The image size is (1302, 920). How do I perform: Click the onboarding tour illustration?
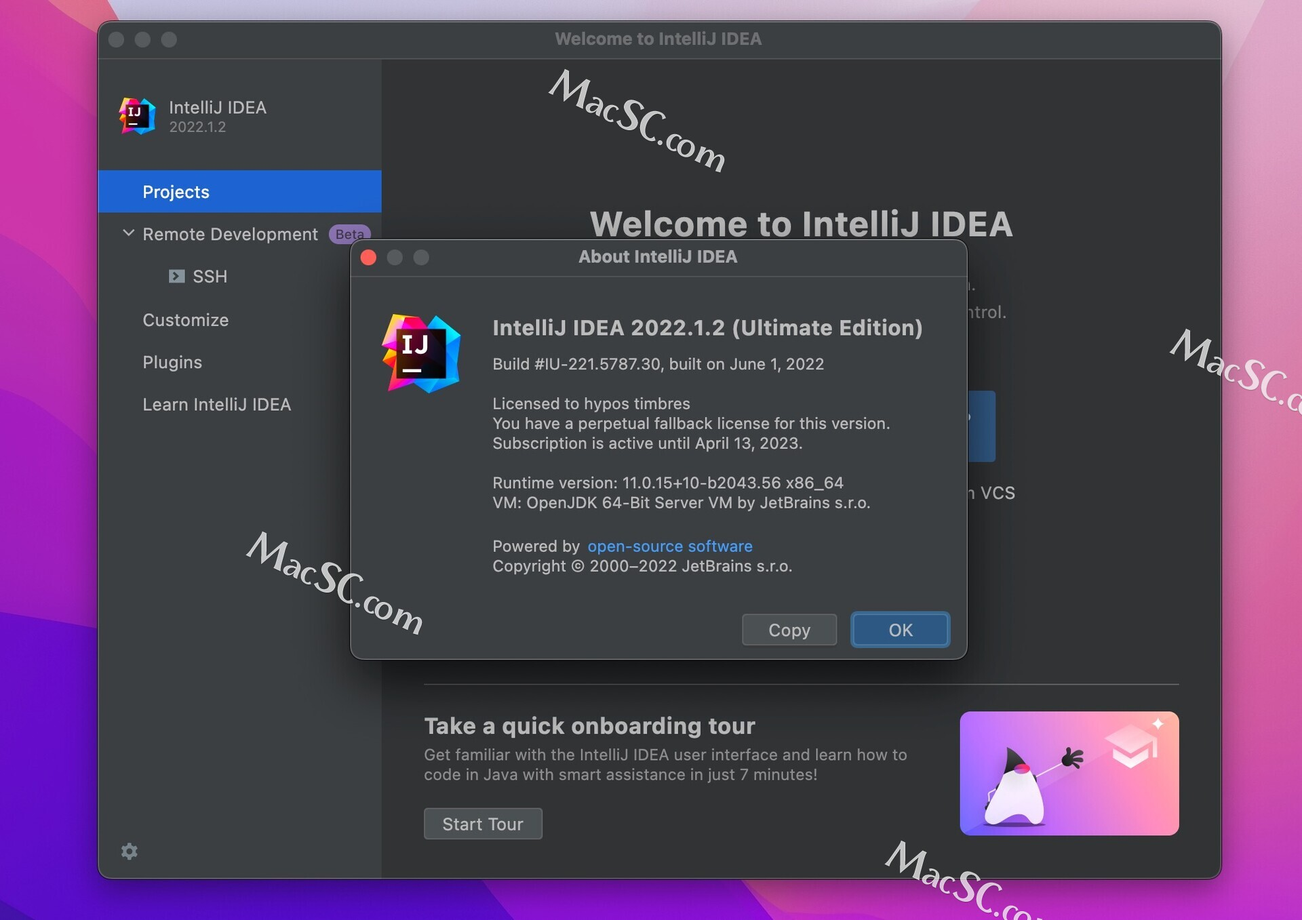1069,773
